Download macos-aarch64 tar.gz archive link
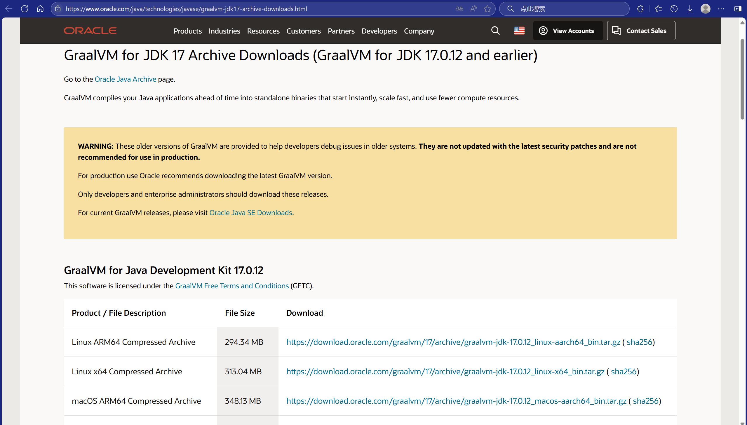This screenshot has height=425, width=747. (456, 401)
